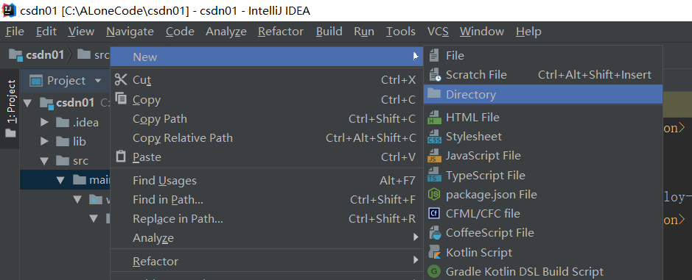692x280 pixels.
Task: Create a new File
Action: pyautogui.click(x=543, y=55)
